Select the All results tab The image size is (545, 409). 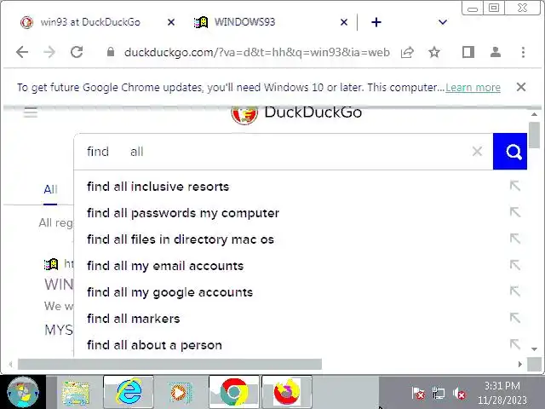pos(50,189)
